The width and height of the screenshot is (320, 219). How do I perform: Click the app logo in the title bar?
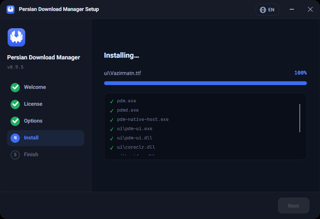pyautogui.click(x=11, y=9)
